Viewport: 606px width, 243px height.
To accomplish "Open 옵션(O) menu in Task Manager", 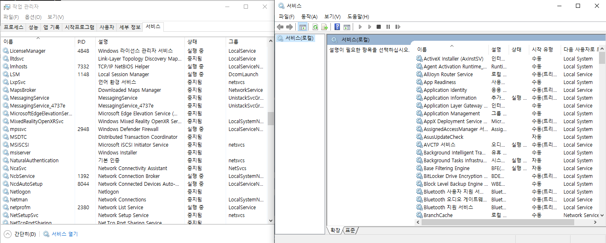I will pyautogui.click(x=33, y=17).
